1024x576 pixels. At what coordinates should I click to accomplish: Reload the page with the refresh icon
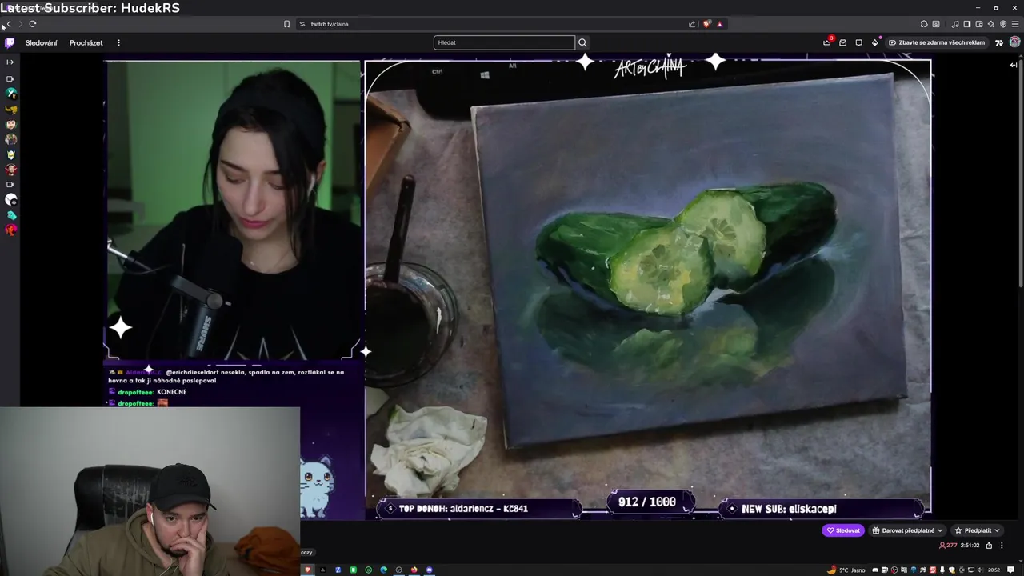click(32, 24)
